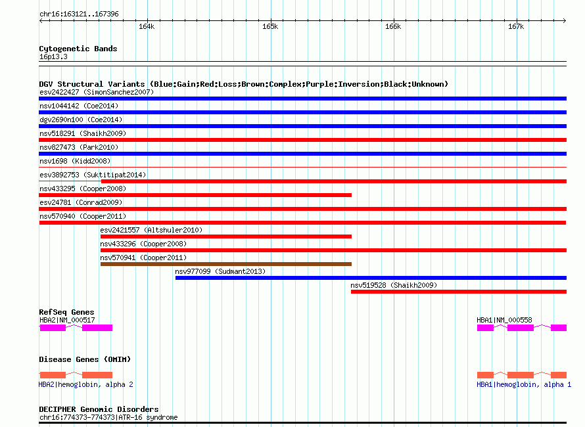The image size is (585, 427).
Task: Click the Cytogenetic Bands track heading
Action: pyautogui.click(x=78, y=49)
